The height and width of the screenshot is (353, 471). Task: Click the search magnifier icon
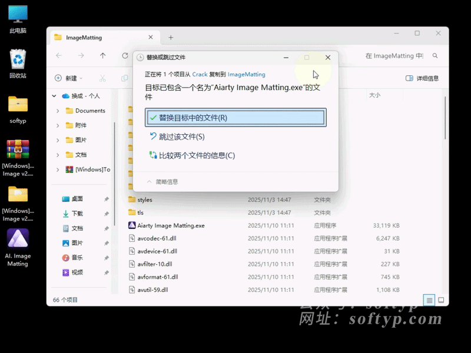[435, 55]
